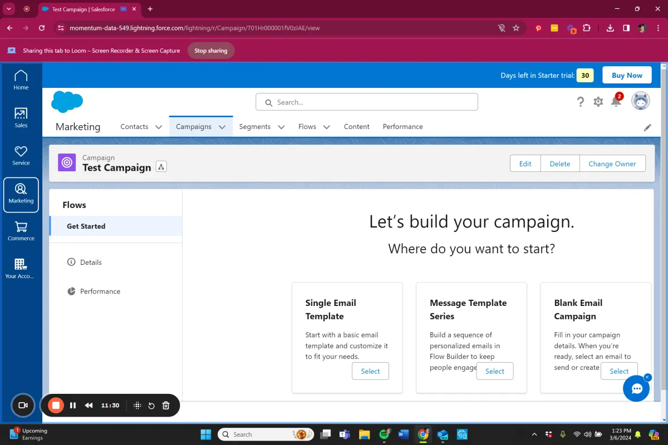Expand the Contacts tab dropdown arrow

159,127
